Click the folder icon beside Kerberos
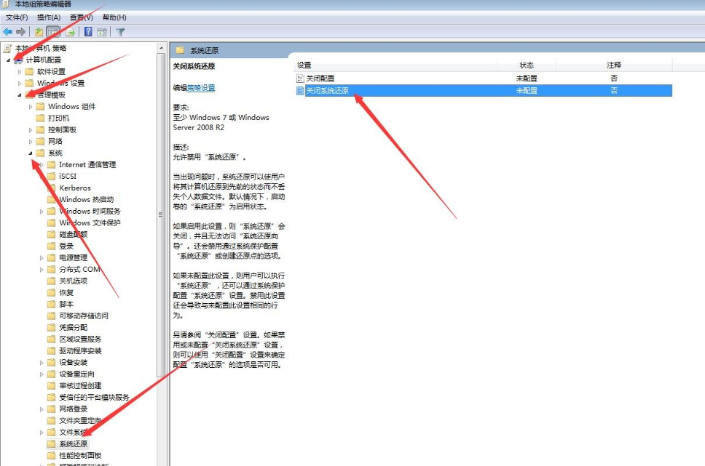 click(52, 188)
